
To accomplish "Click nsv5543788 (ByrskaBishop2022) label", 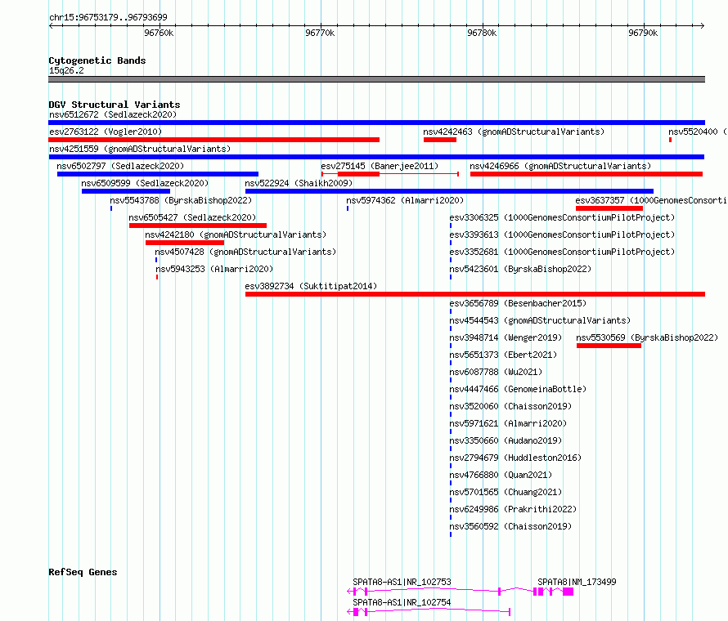I will coord(181,200).
